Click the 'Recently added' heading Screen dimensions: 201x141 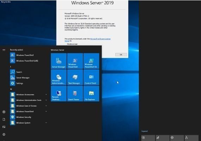(17, 50)
